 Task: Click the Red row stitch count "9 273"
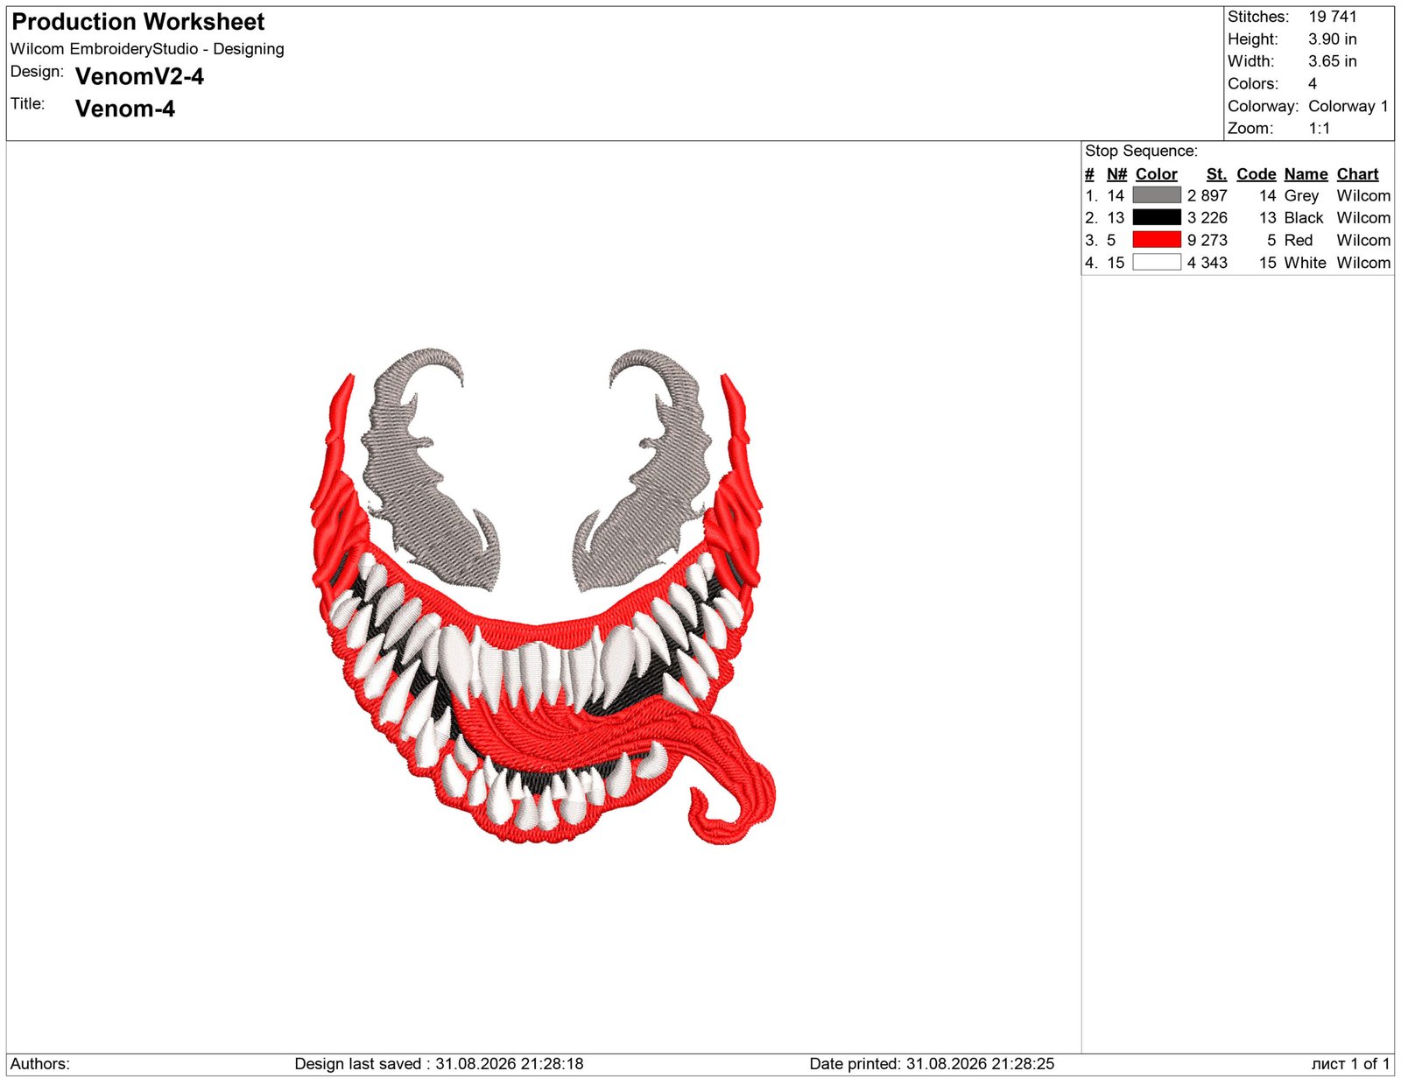[x=1207, y=241]
